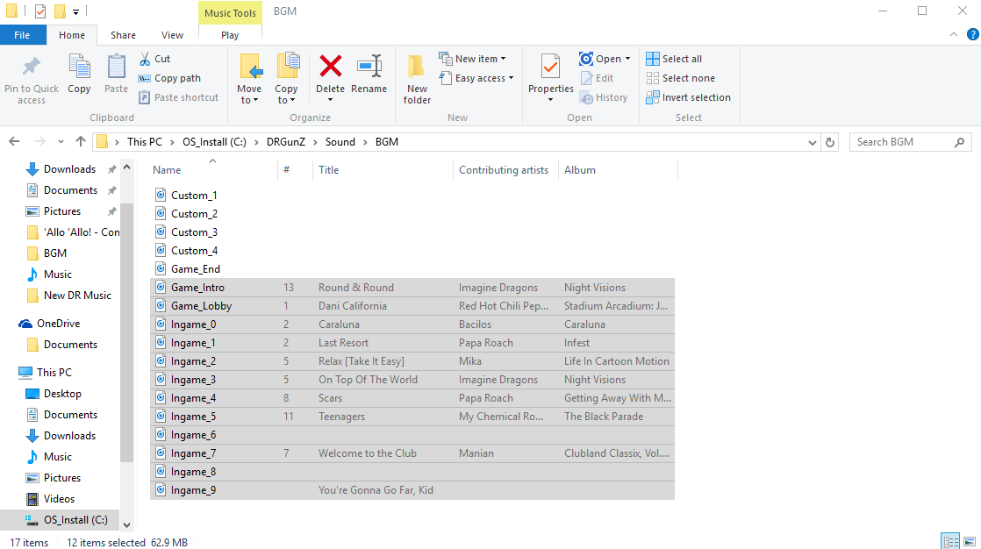
Task: Open the BGM folder in sidebar
Action: point(55,253)
